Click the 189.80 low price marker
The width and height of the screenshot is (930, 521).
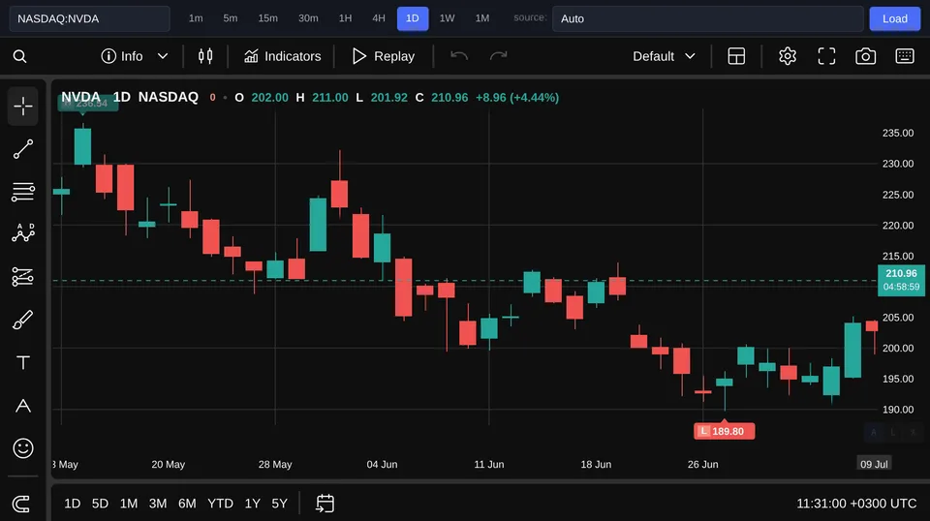(x=725, y=431)
